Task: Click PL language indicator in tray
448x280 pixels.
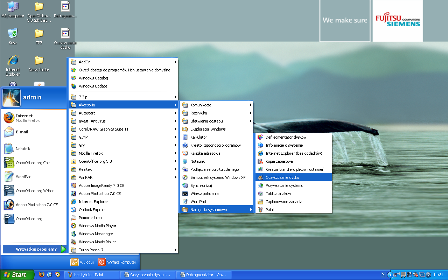Action: 383,275
